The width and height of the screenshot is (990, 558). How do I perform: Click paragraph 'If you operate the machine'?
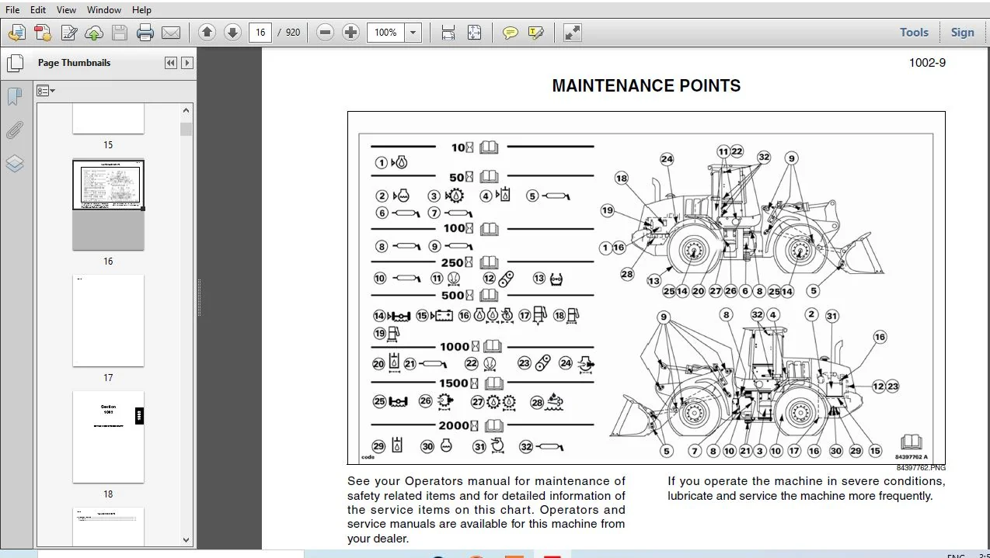(x=807, y=488)
